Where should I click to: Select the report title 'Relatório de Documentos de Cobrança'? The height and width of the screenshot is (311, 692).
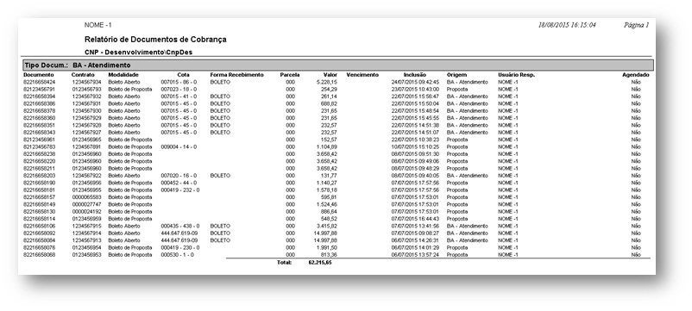click(x=155, y=40)
